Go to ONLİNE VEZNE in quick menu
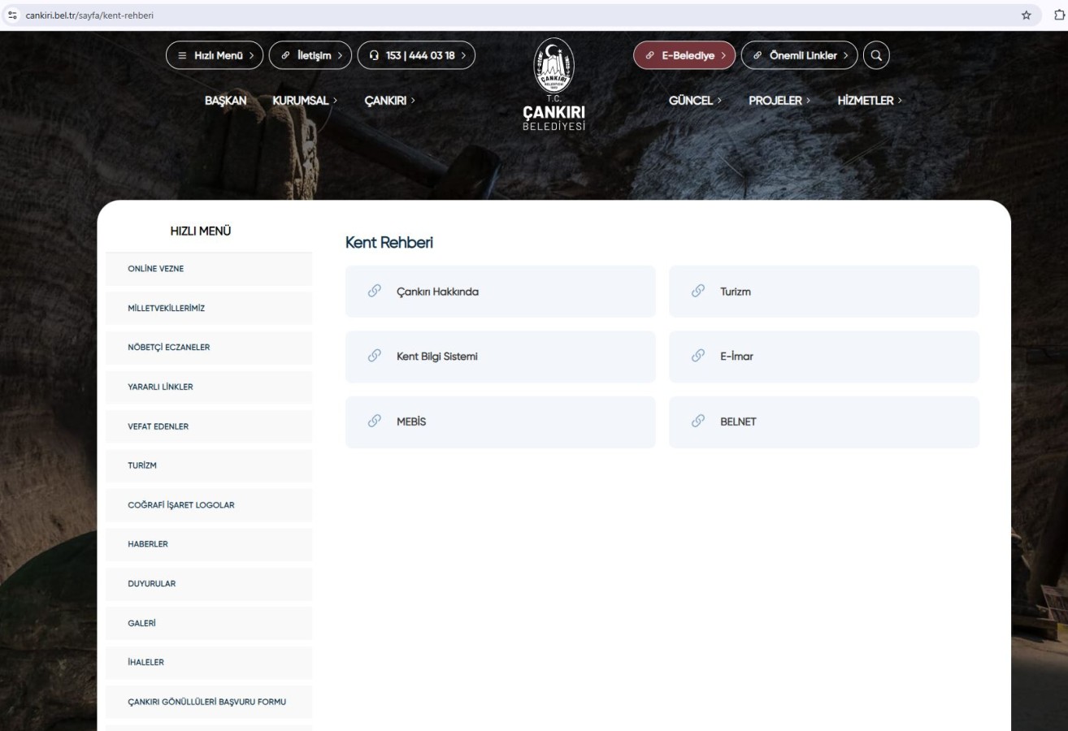Image resolution: width=1068 pixels, height=731 pixels. tap(155, 269)
